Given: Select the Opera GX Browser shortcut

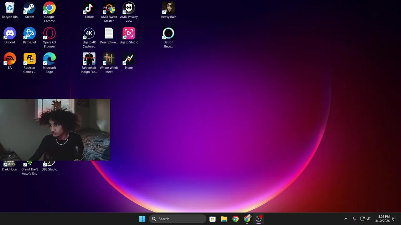Looking at the screenshot, I should tap(49, 38).
